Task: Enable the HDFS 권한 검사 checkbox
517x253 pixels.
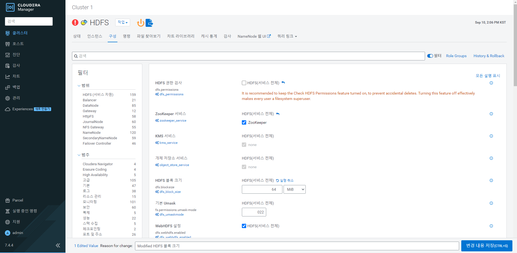Action: (x=244, y=83)
